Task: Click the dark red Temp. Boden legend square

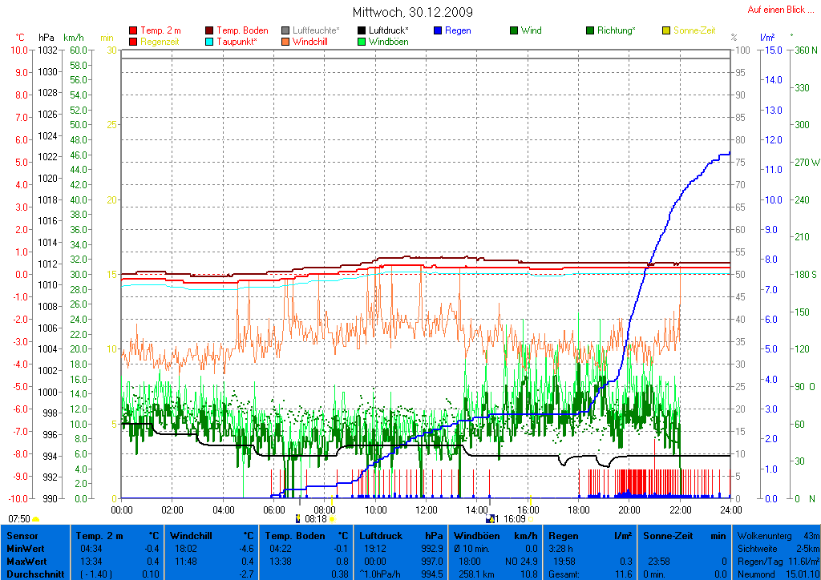Action: coord(210,30)
